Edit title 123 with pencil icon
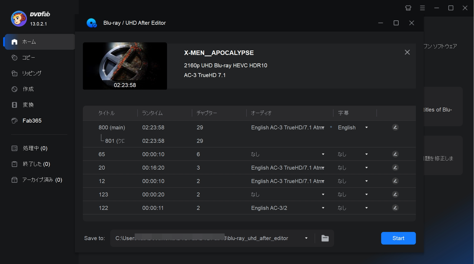Image resolution: width=474 pixels, height=264 pixels. click(x=395, y=194)
